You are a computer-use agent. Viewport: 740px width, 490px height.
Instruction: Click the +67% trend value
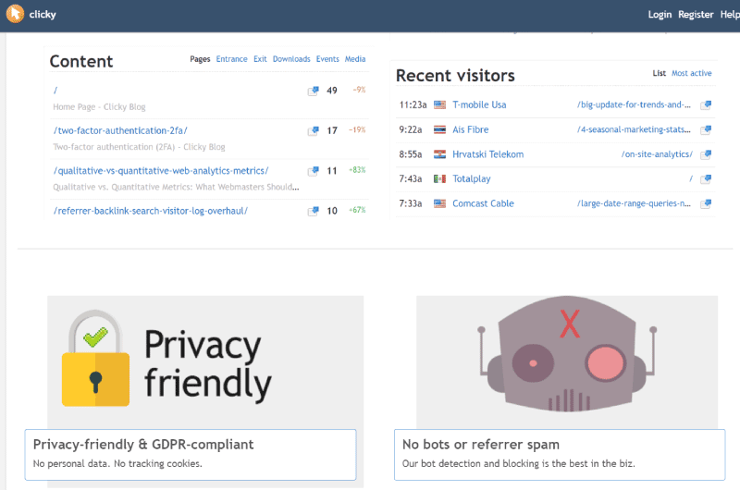(x=357, y=210)
